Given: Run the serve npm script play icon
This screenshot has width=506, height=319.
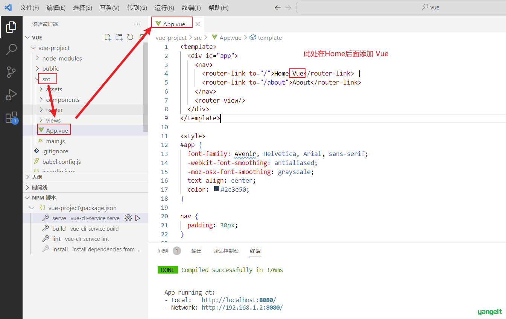Looking at the screenshot, I should point(138,218).
